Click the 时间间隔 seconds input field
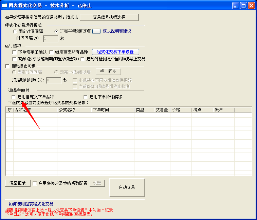The image size is (257, 220). click(x=51, y=39)
